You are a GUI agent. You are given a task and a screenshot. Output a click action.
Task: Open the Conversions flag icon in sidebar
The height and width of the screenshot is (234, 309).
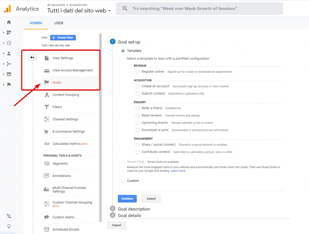[x=9, y=85]
